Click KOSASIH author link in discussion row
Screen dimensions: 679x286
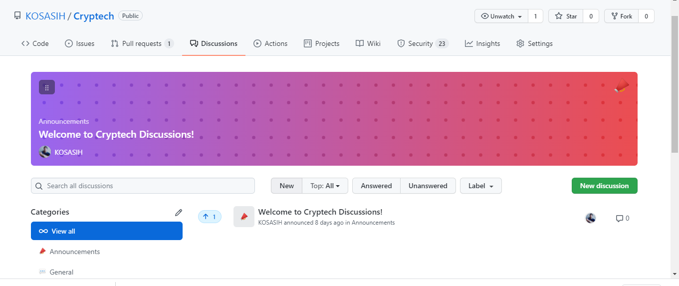pos(270,223)
